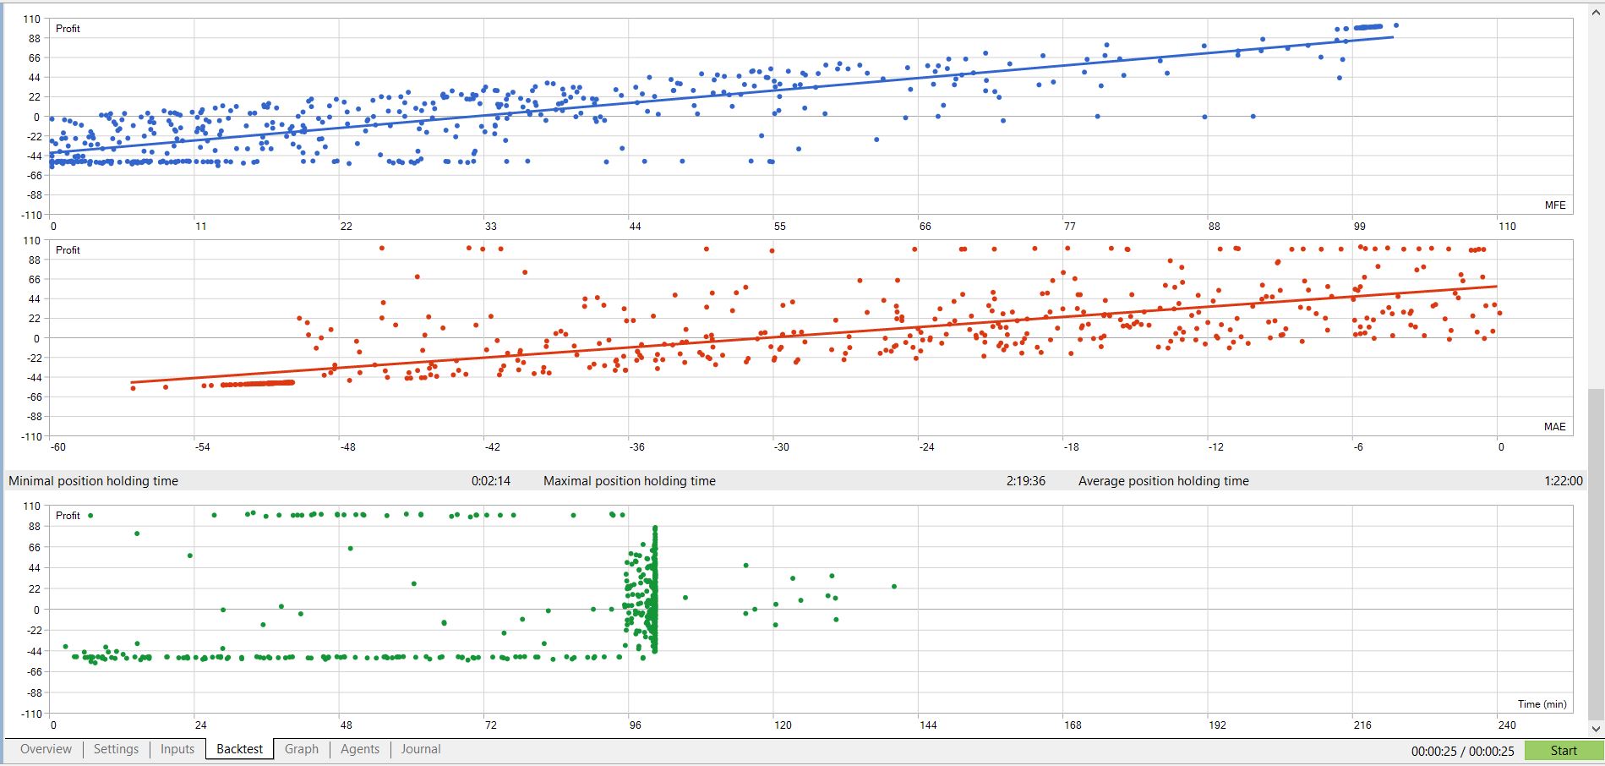This screenshot has width=1605, height=766.
Task: Select the "Average position holding time" label
Action: pos(1164,481)
